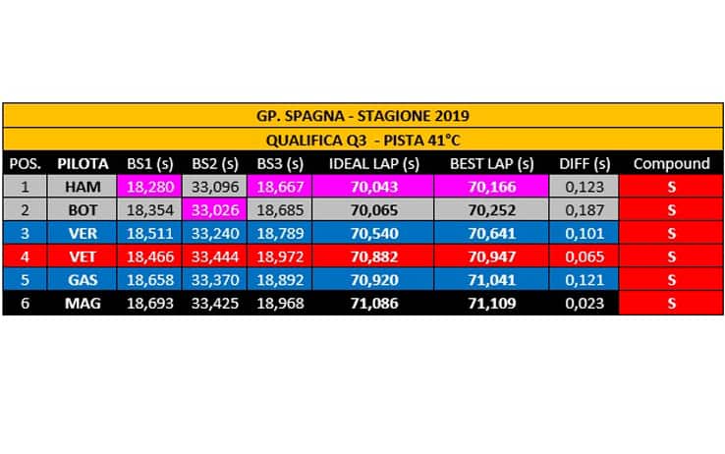The image size is (725, 454).
Task: Select the QUALIFICA Q3 - PISTA 41°C header row
Action: 362,140
